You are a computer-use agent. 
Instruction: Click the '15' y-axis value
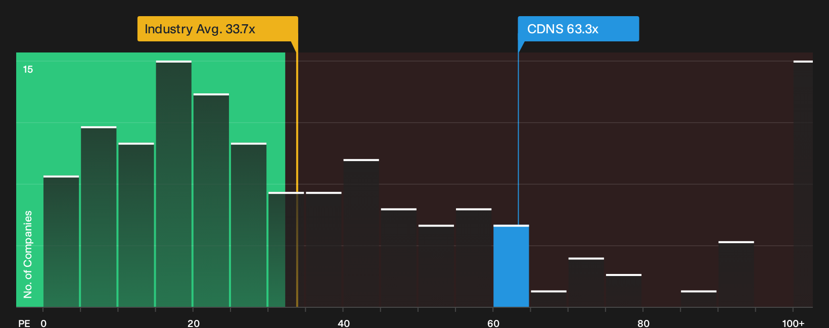28,69
